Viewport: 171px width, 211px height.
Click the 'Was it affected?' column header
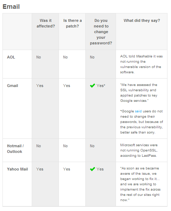(x=45, y=23)
